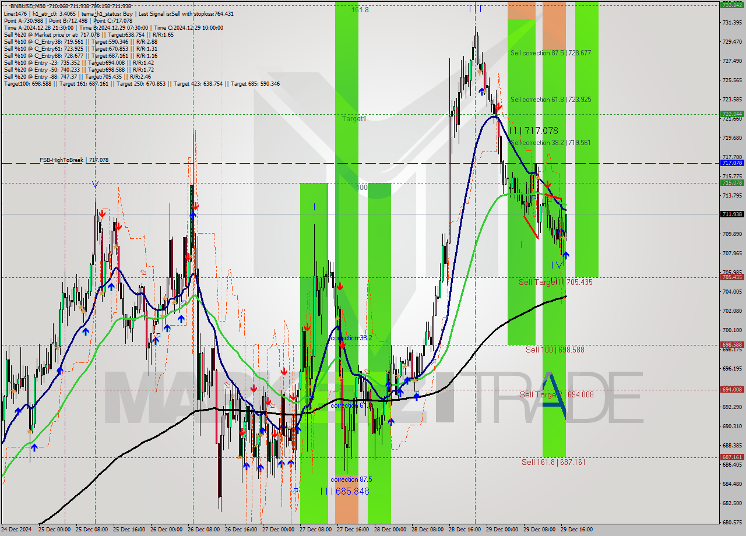
Task: Click the green 733.142 price axis tag
Action: pyautogui.click(x=732, y=5)
